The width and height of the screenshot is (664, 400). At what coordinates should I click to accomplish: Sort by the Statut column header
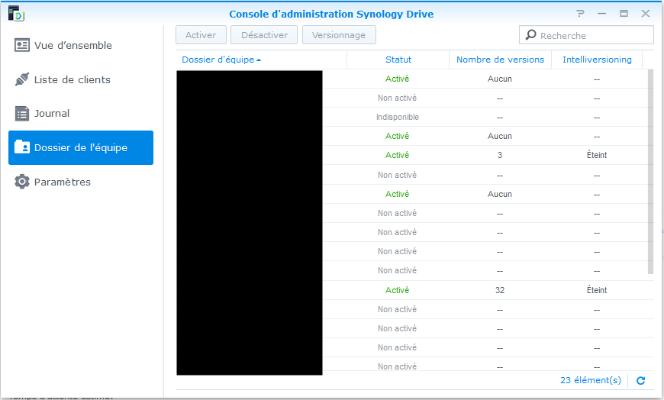click(x=398, y=60)
